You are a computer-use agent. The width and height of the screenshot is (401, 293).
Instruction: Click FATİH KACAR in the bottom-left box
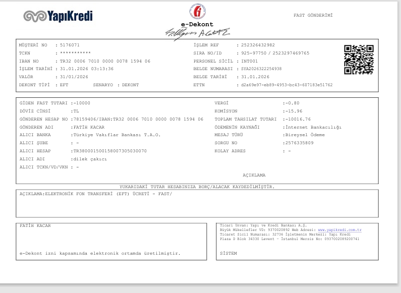click(x=35, y=225)
